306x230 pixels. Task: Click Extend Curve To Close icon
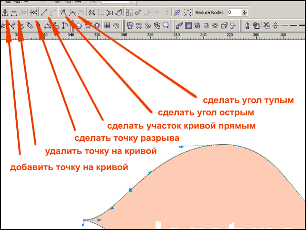pyautogui.click(x=101, y=13)
